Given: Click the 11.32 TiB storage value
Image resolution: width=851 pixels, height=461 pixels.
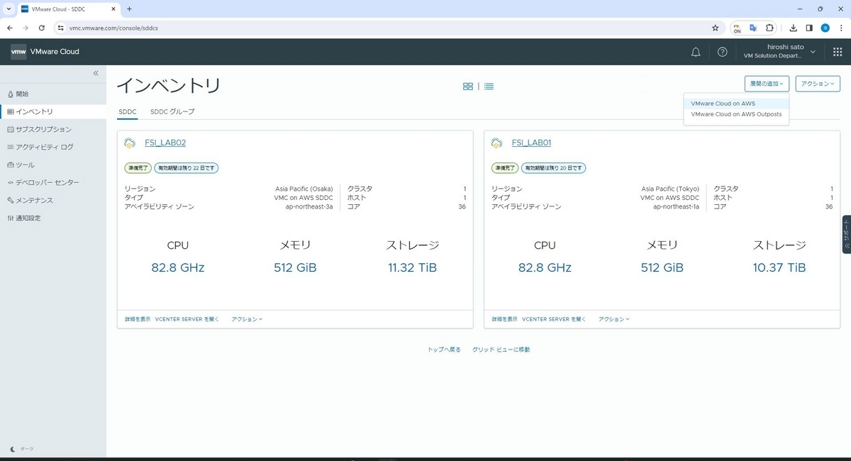Looking at the screenshot, I should coord(413,267).
